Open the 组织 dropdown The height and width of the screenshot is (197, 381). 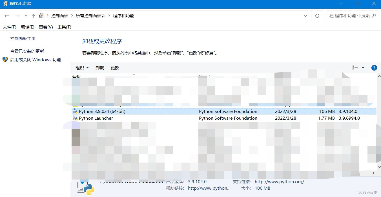pos(82,68)
